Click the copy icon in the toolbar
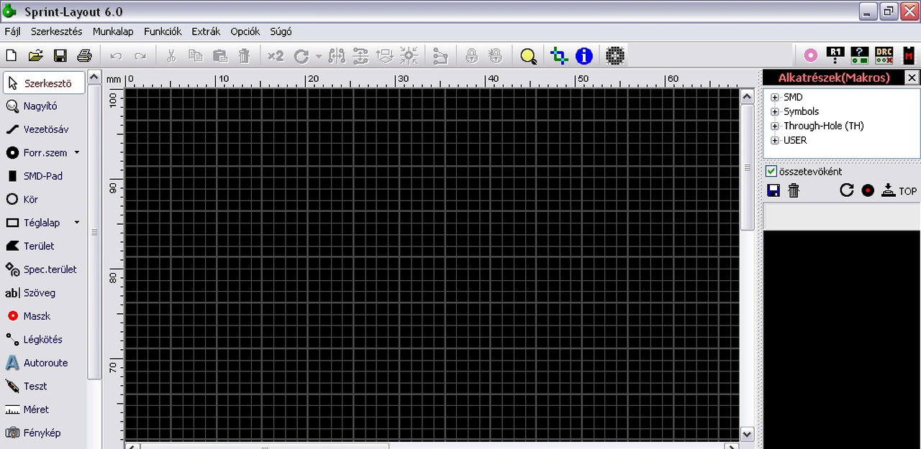Viewport: 921px width, 449px height. click(x=196, y=55)
